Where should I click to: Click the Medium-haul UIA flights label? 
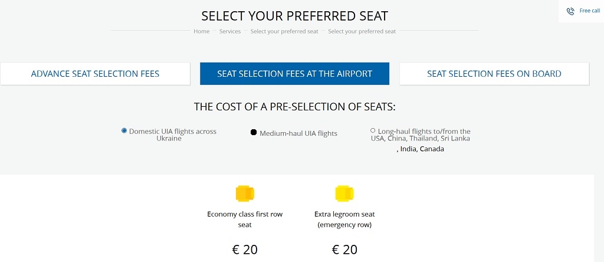(298, 133)
